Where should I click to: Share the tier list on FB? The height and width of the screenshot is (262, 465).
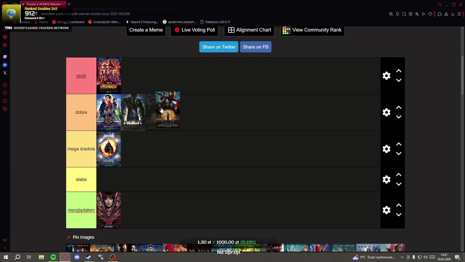pyautogui.click(x=256, y=47)
